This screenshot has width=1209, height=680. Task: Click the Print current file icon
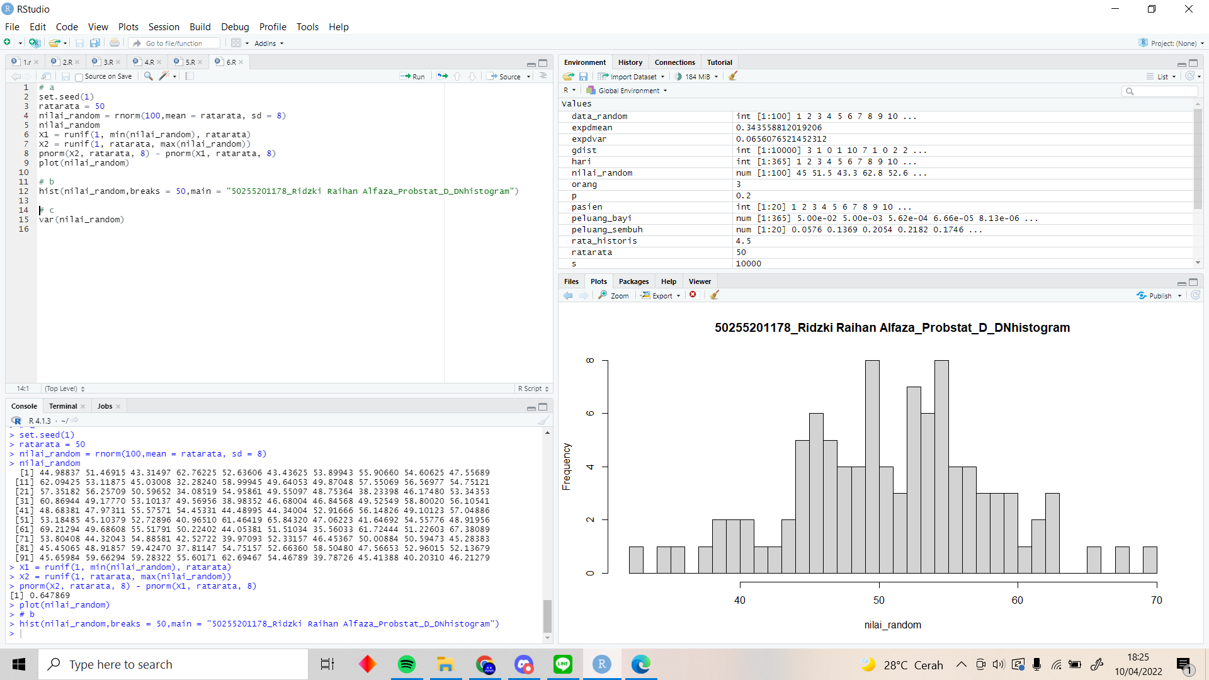[114, 43]
